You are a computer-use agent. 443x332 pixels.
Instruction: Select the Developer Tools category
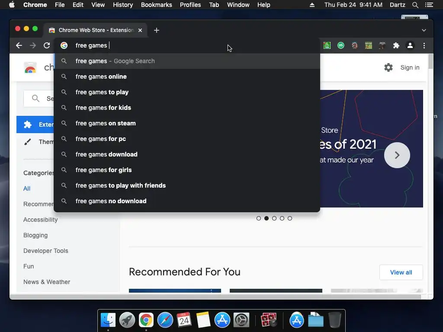click(45, 251)
